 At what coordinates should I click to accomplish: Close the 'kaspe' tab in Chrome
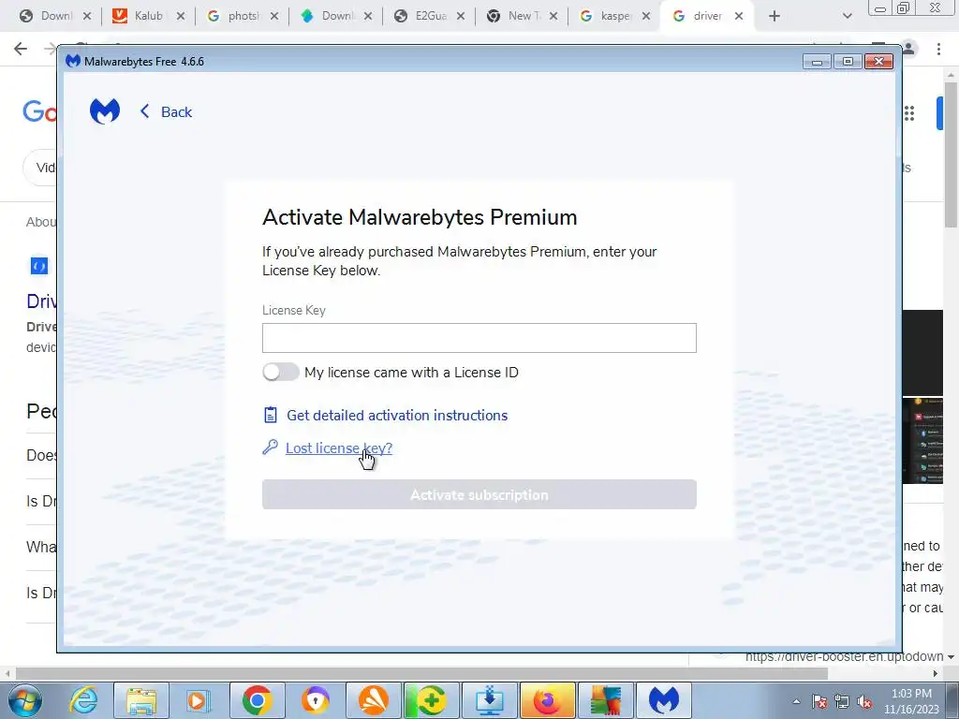click(646, 16)
